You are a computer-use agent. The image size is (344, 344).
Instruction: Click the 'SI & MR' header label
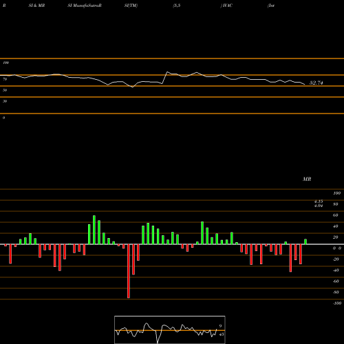[36, 6]
